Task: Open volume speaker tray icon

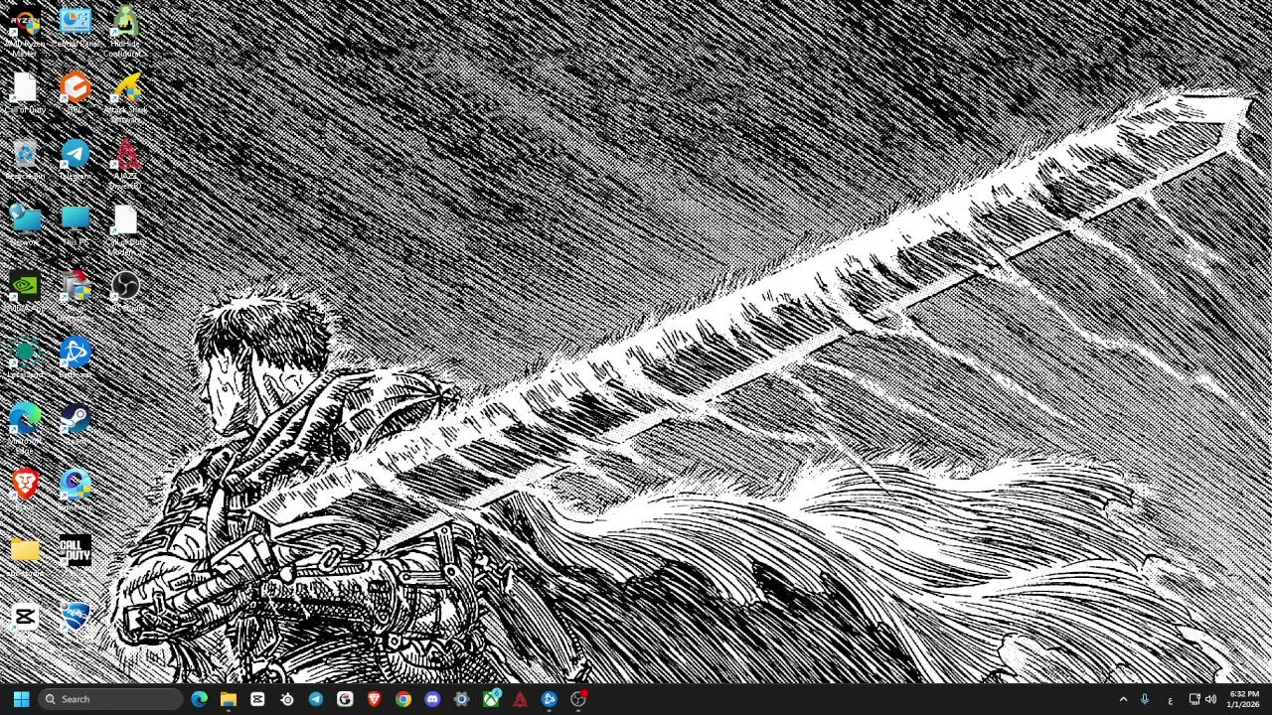Action: pos(1210,699)
